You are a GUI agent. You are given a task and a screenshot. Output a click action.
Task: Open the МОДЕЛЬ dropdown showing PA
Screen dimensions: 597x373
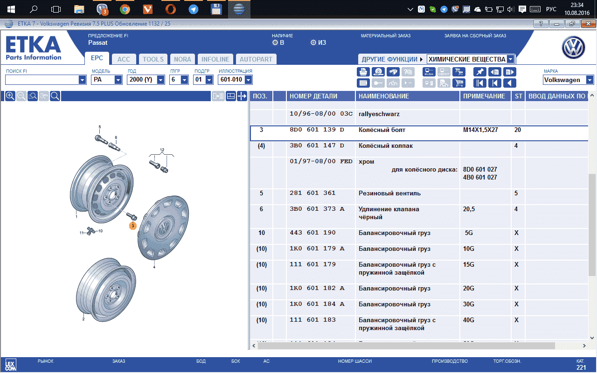tap(119, 80)
